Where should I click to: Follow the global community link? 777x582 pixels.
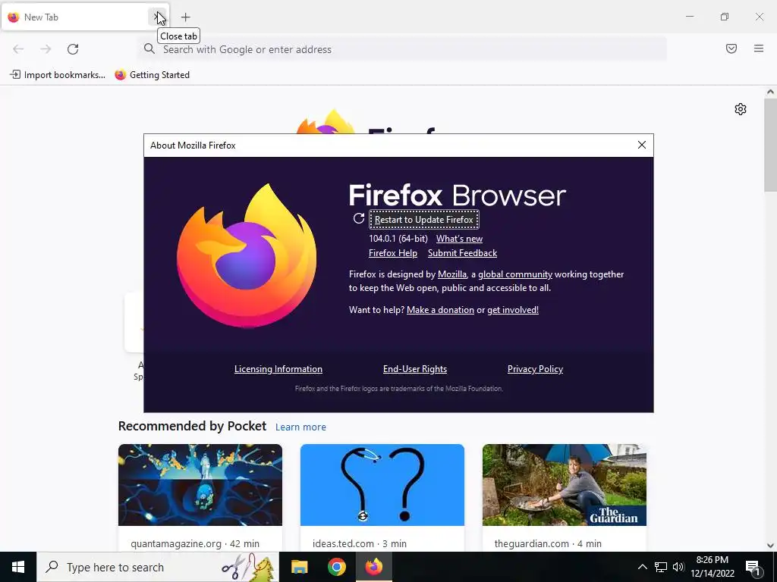pyautogui.click(x=515, y=274)
